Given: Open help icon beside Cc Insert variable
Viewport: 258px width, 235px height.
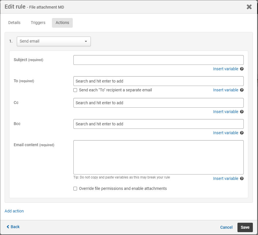Looking at the screenshot, I should pos(242,112).
